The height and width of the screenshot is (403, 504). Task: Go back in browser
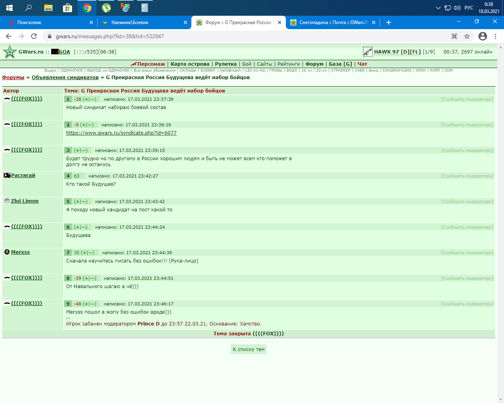9,36
